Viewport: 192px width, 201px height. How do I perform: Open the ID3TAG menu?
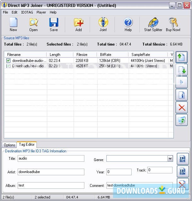(27, 12)
